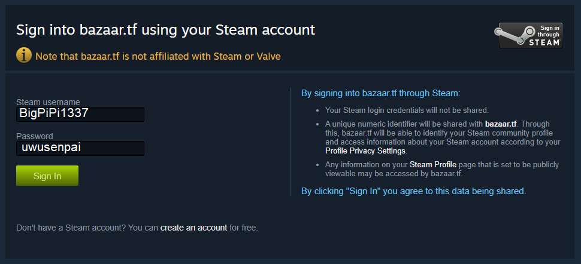The height and width of the screenshot is (264, 581).
Task: Focus the Password input field
Action: coord(80,148)
